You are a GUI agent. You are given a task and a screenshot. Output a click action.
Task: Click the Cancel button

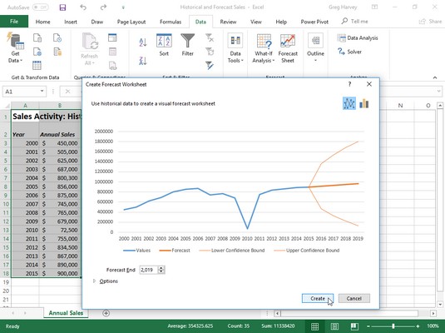(354, 298)
